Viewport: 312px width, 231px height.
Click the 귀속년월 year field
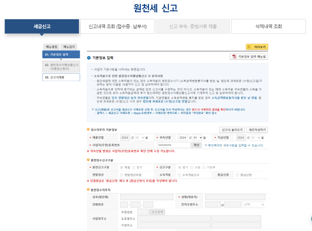(183, 137)
